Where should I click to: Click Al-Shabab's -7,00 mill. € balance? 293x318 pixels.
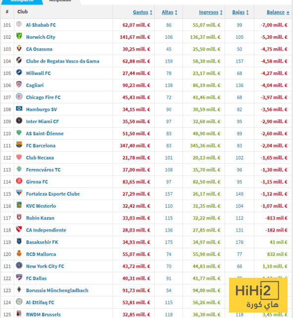click(274, 25)
